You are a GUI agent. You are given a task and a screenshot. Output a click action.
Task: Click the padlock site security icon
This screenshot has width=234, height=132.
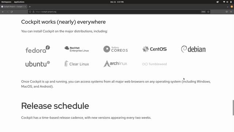[x=33, y=12]
